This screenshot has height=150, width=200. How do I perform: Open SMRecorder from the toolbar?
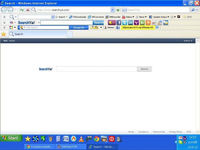(x=113, y=17)
